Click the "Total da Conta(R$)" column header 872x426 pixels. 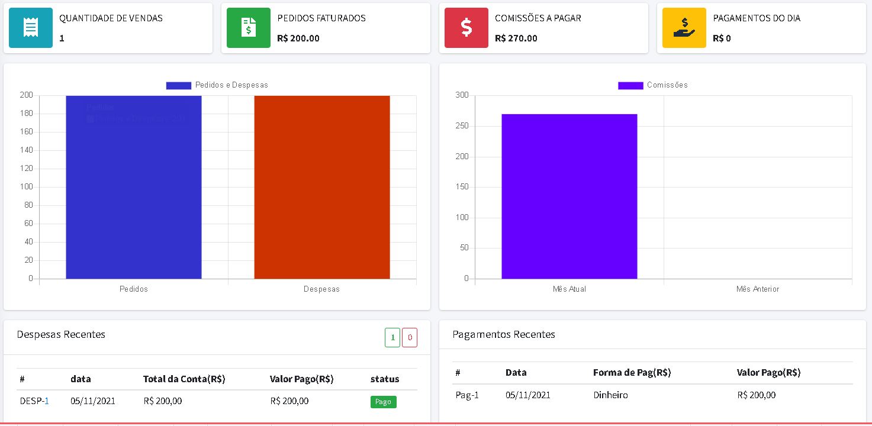[184, 379]
